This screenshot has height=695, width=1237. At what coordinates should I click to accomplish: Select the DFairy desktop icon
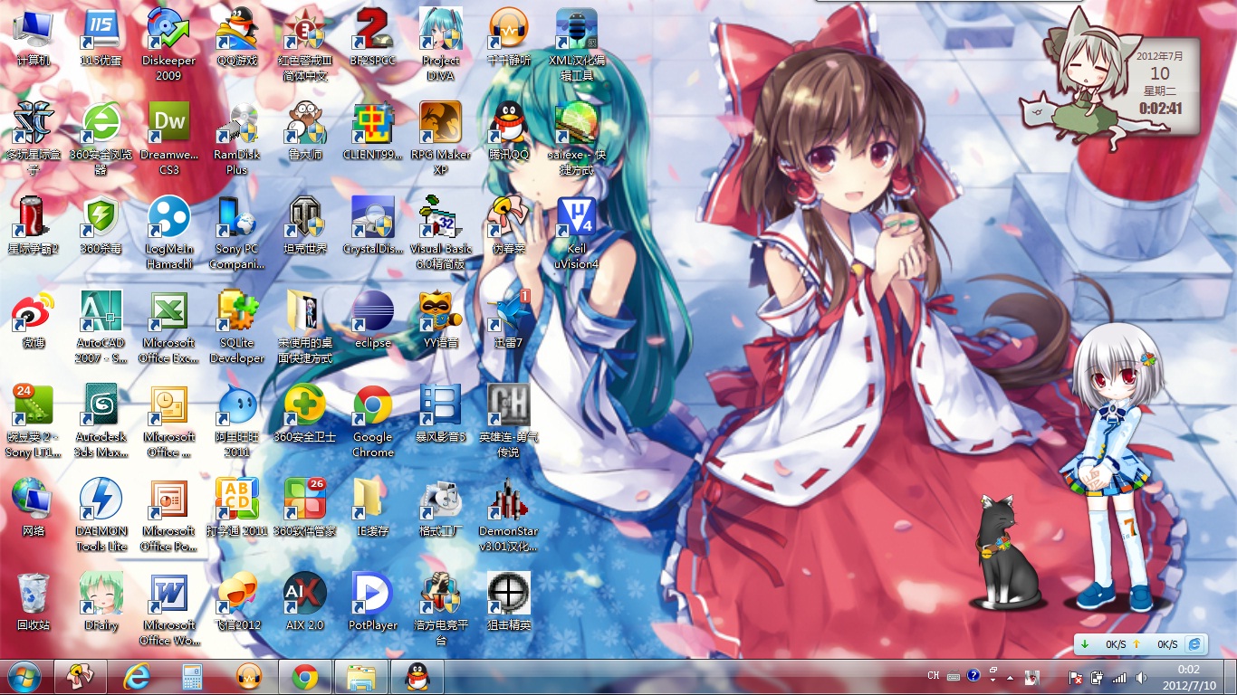click(x=101, y=601)
